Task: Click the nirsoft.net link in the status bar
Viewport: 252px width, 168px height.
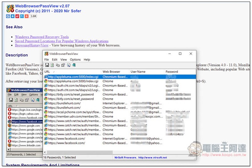Action: click(x=152, y=158)
